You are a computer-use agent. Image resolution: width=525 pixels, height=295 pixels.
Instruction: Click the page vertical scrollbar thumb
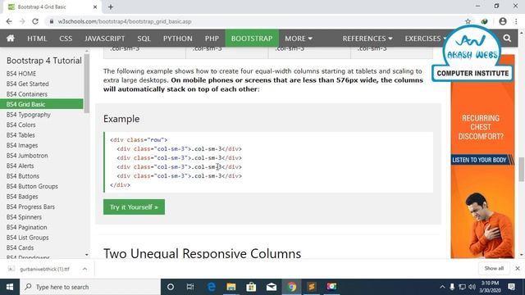click(x=522, y=169)
